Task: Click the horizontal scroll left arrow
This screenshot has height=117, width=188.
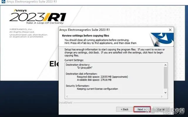Action: pyautogui.click(x=67, y=96)
